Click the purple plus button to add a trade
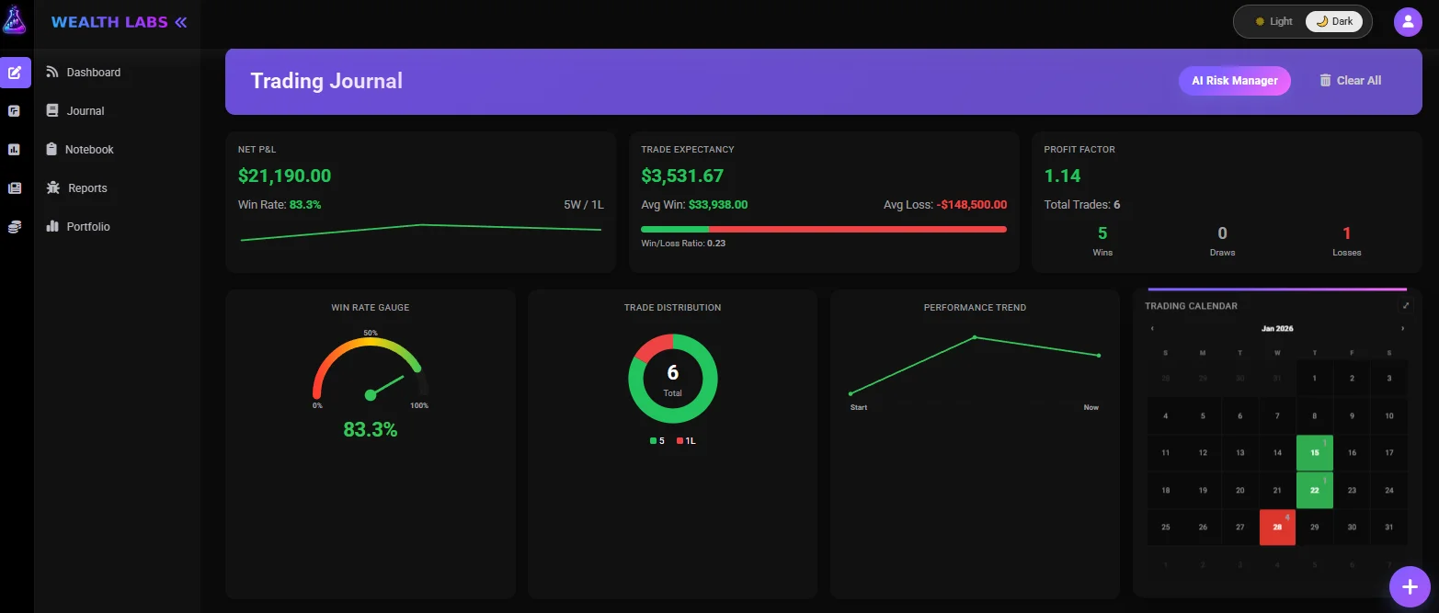1439x613 pixels. tap(1410, 585)
